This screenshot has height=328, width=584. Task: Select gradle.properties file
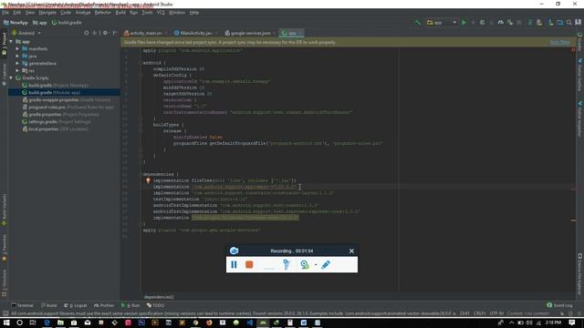pos(61,115)
